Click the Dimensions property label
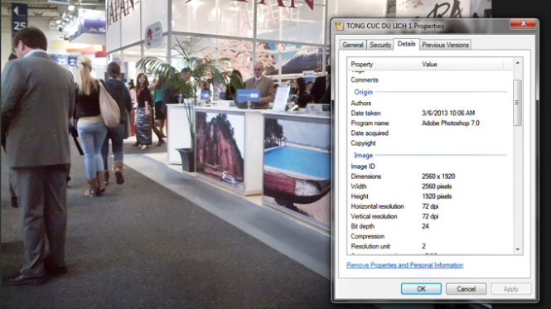Image resolution: width=551 pixels, height=309 pixels. point(365,176)
